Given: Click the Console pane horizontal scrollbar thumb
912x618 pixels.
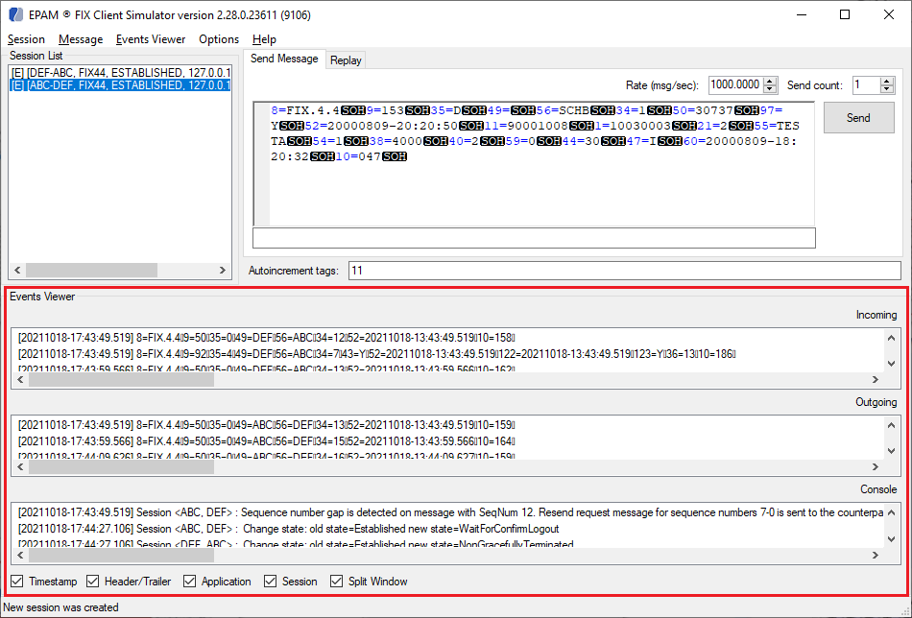Looking at the screenshot, I should [122, 556].
